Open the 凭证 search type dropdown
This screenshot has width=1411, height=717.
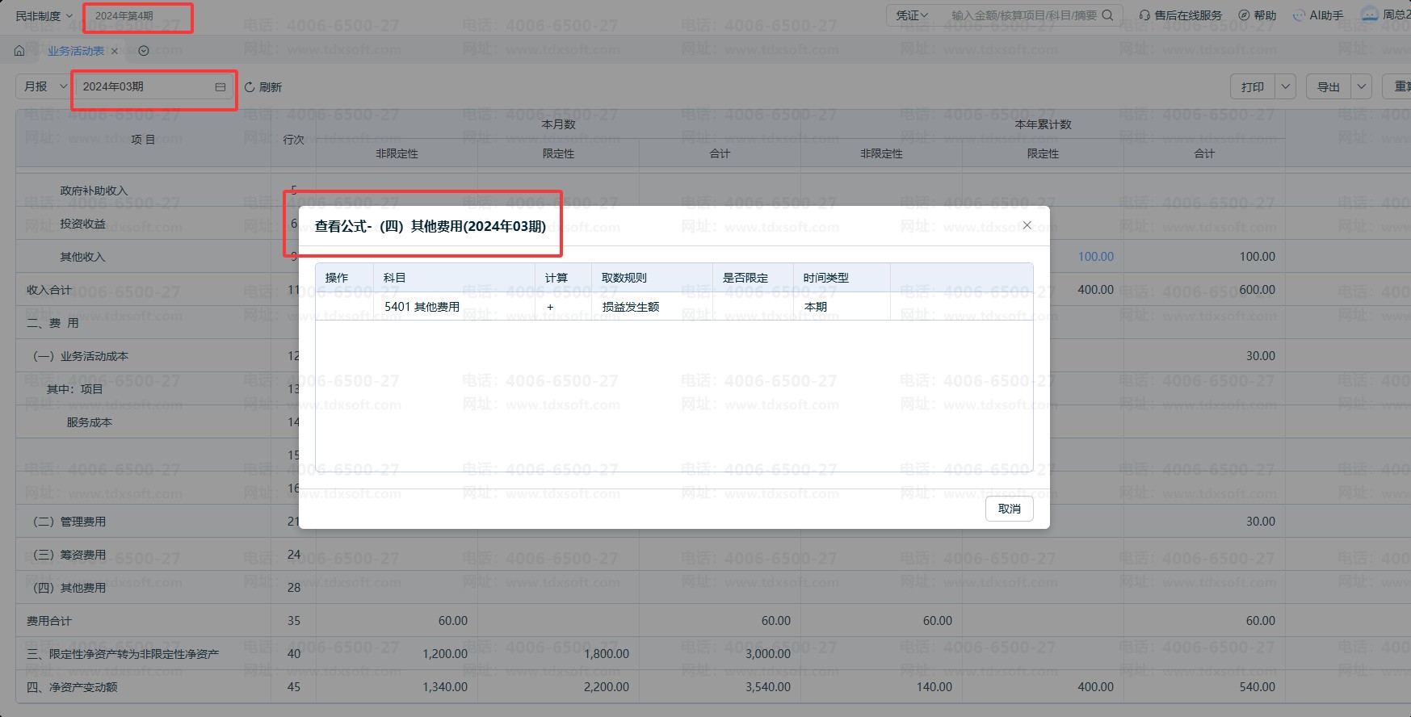[913, 15]
